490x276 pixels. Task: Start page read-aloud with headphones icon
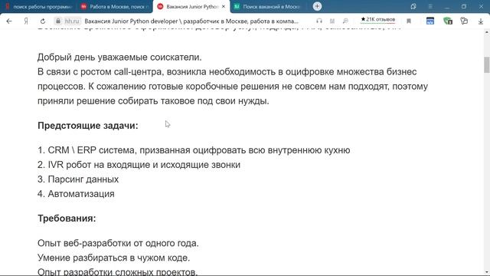318,21
